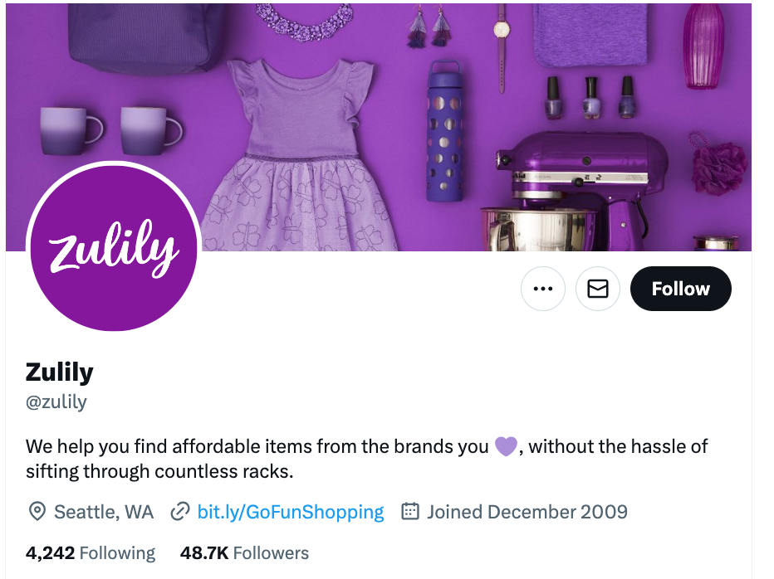
Task: Click the @zulily handle
Action: click(56, 402)
